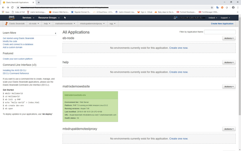Open Create your own custom platform
Image resolution: width=241 pixels, height=151 pixels.
click(18, 59)
